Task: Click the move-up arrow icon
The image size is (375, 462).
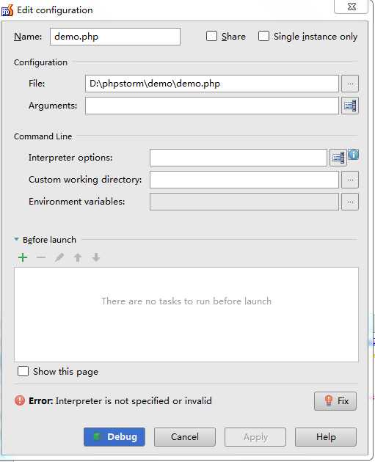Action: tap(78, 257)
